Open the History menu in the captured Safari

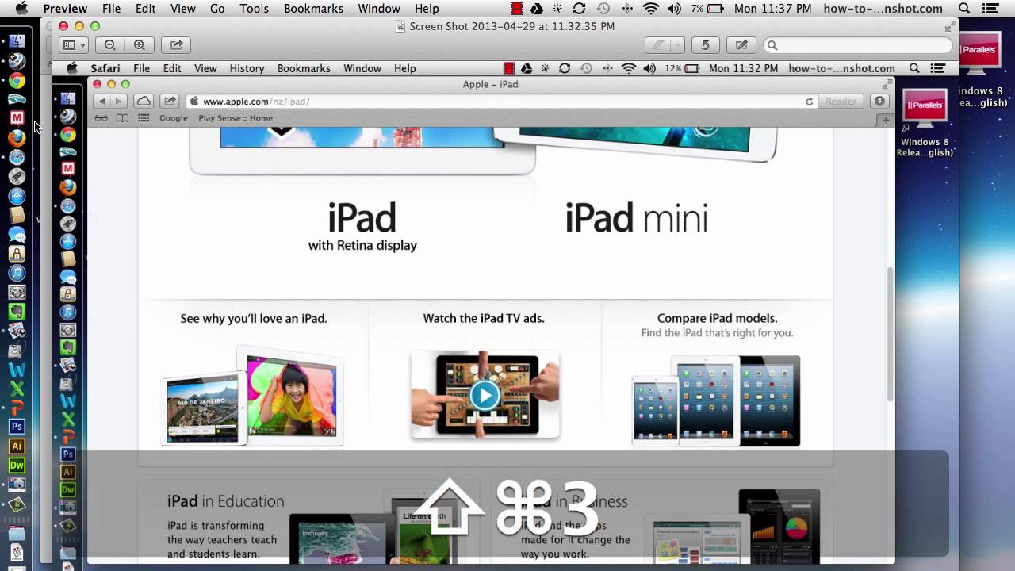click(247, 68)
